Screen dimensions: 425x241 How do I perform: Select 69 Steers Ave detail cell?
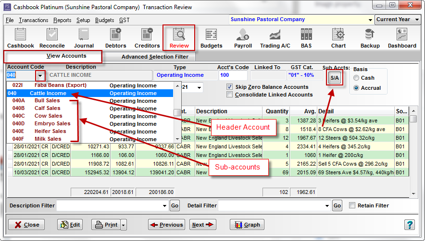(x=356, y=172)
